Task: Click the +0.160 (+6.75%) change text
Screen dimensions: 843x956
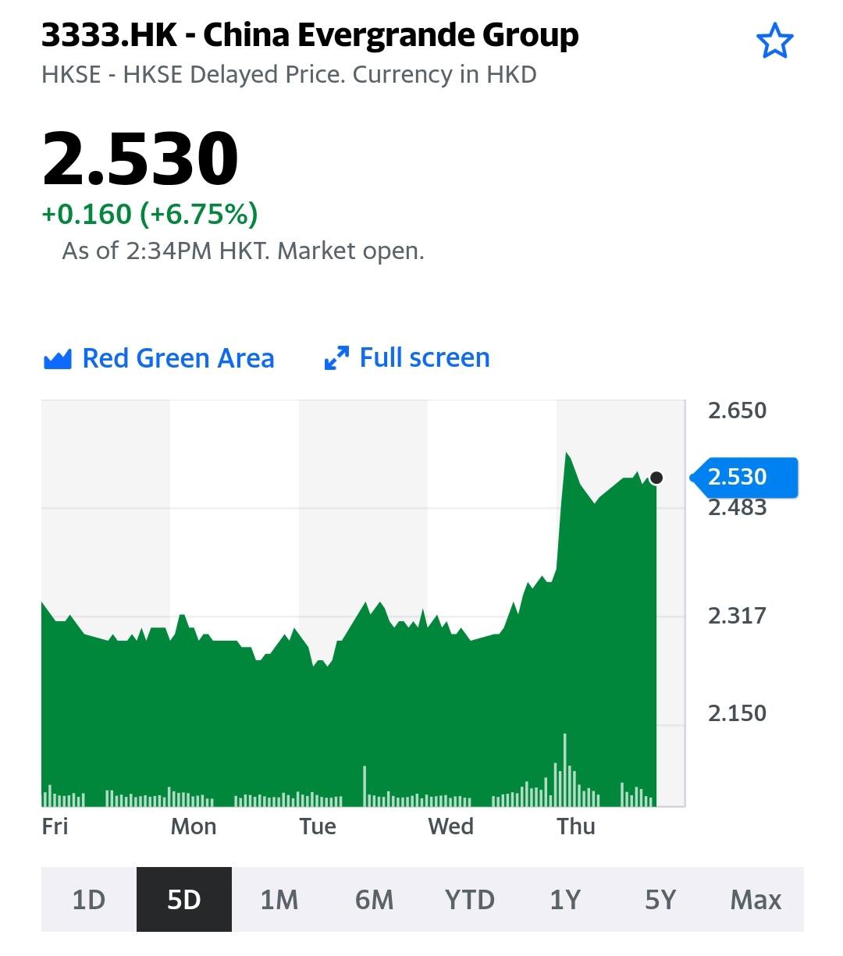Action: [x=150, y=214]
